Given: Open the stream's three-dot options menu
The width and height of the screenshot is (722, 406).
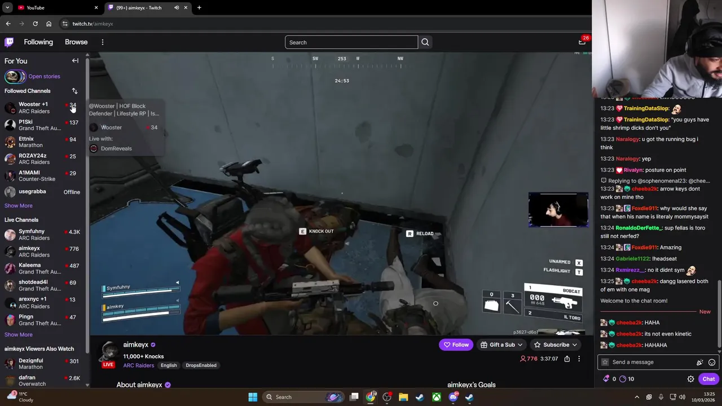Looking at the screenshot, I should 579,359.
